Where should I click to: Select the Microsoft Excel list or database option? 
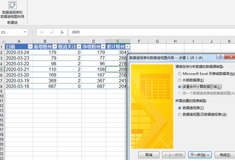tap(180, 74)
